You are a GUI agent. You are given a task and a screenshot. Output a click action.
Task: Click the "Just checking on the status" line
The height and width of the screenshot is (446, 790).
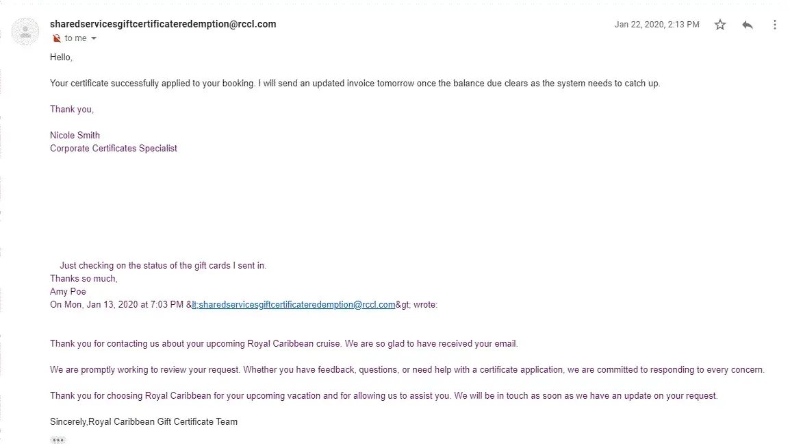pos(163,266)
